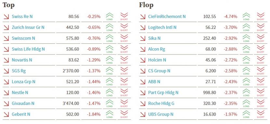Image resolution: width=270 pixels, height=124 pixels.
Task: Open the Part Grp Hldg N link
Action: point(163,93)
